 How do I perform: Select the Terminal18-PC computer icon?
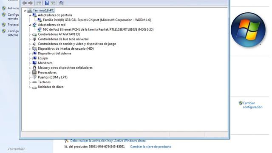[29, 10]
